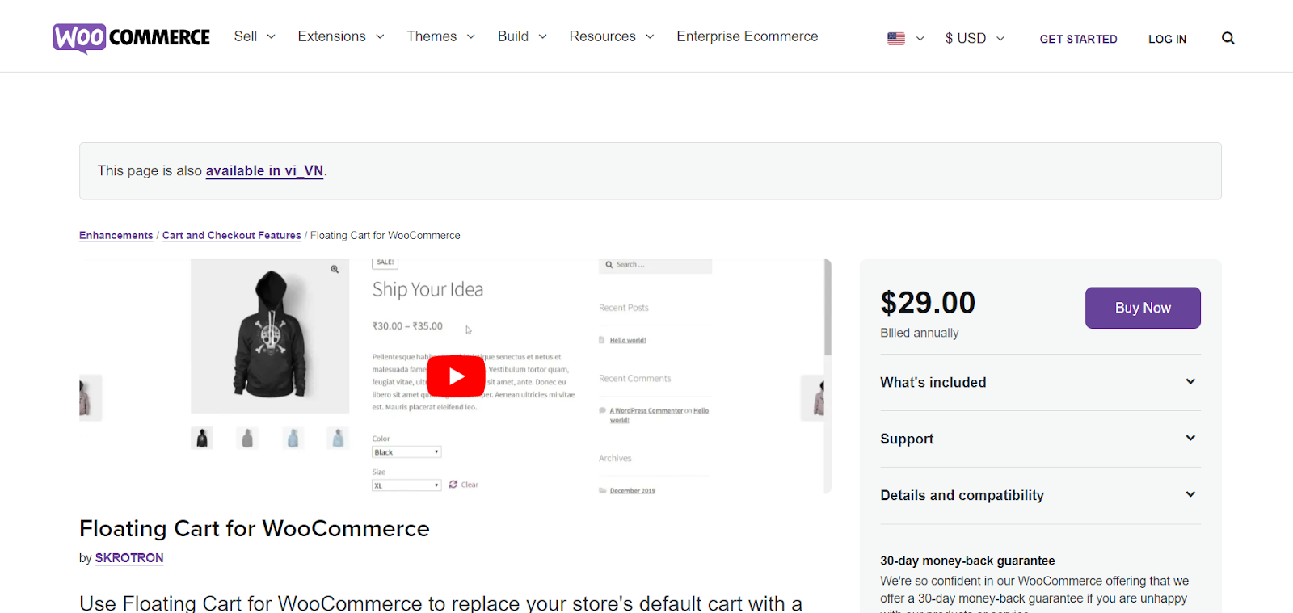The height and width of the screenshot is (613, 1293).
Task: Open the Sell menu
Action: [x=255, y=36]
